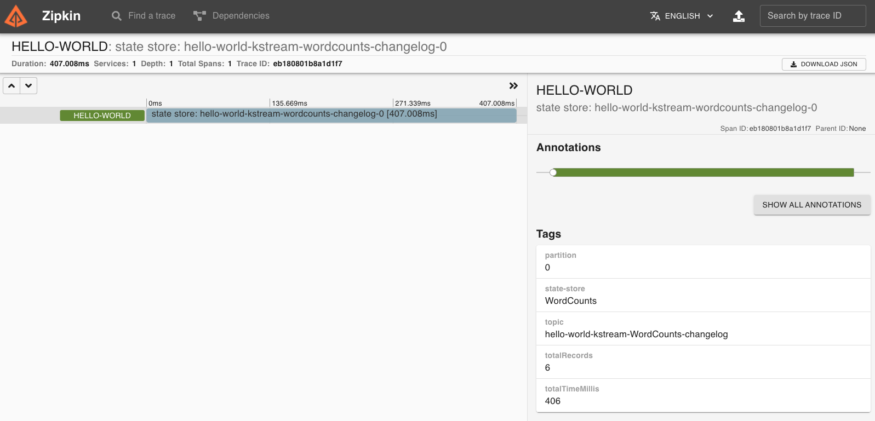Click the language dropdown caret arrow
875x421 pixels.
(710, 16)
